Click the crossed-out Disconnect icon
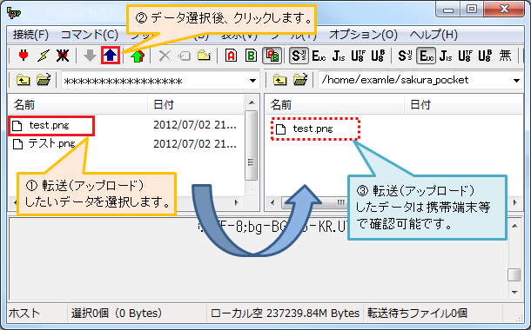Screen dimensions: 531x330 pos(63,56)
